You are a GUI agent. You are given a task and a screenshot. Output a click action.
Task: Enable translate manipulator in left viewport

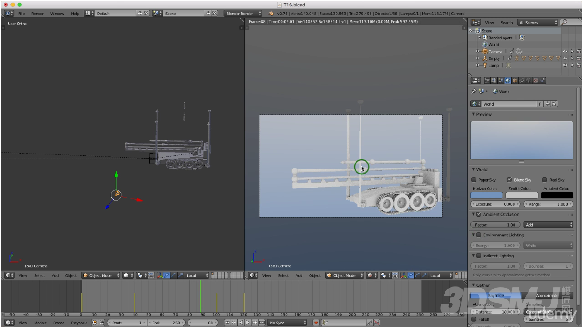click(167, 275)
